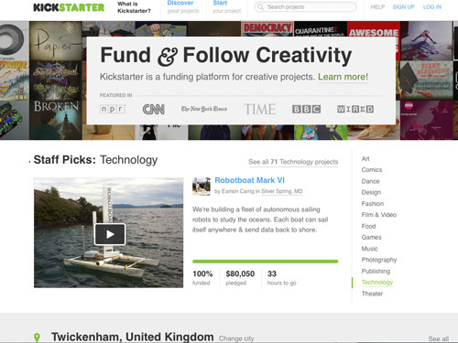Select the Photography category
This screenshot has height=343, width=458.
coord(379,260)
